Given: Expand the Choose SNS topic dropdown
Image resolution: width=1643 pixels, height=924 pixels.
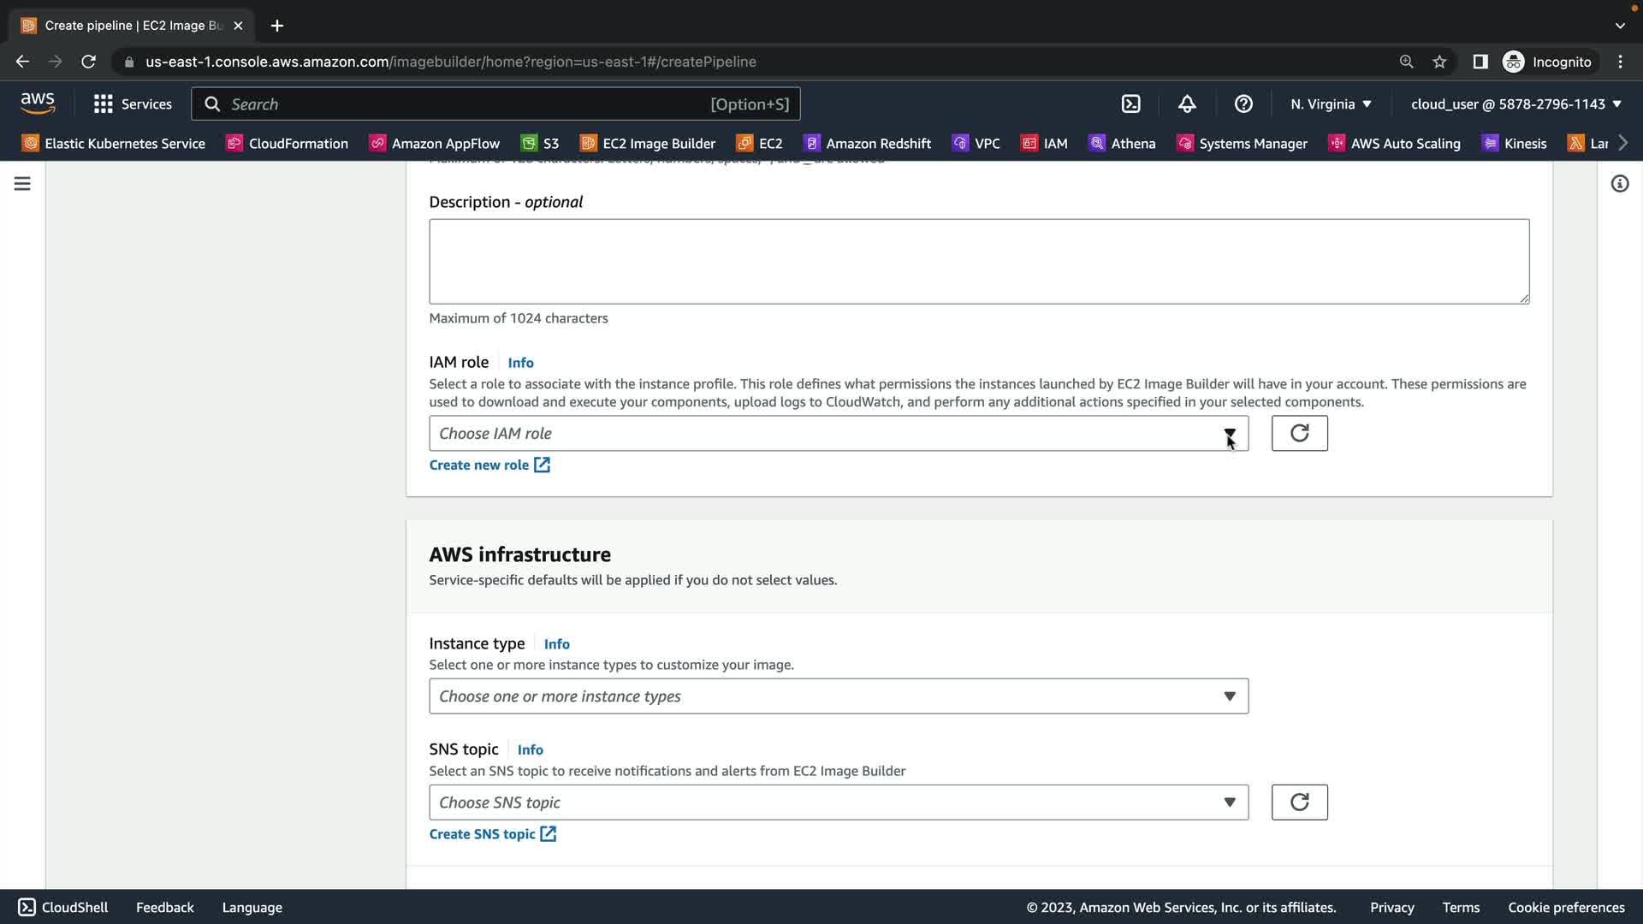Looking at the screenshot, I should point(838,803).
